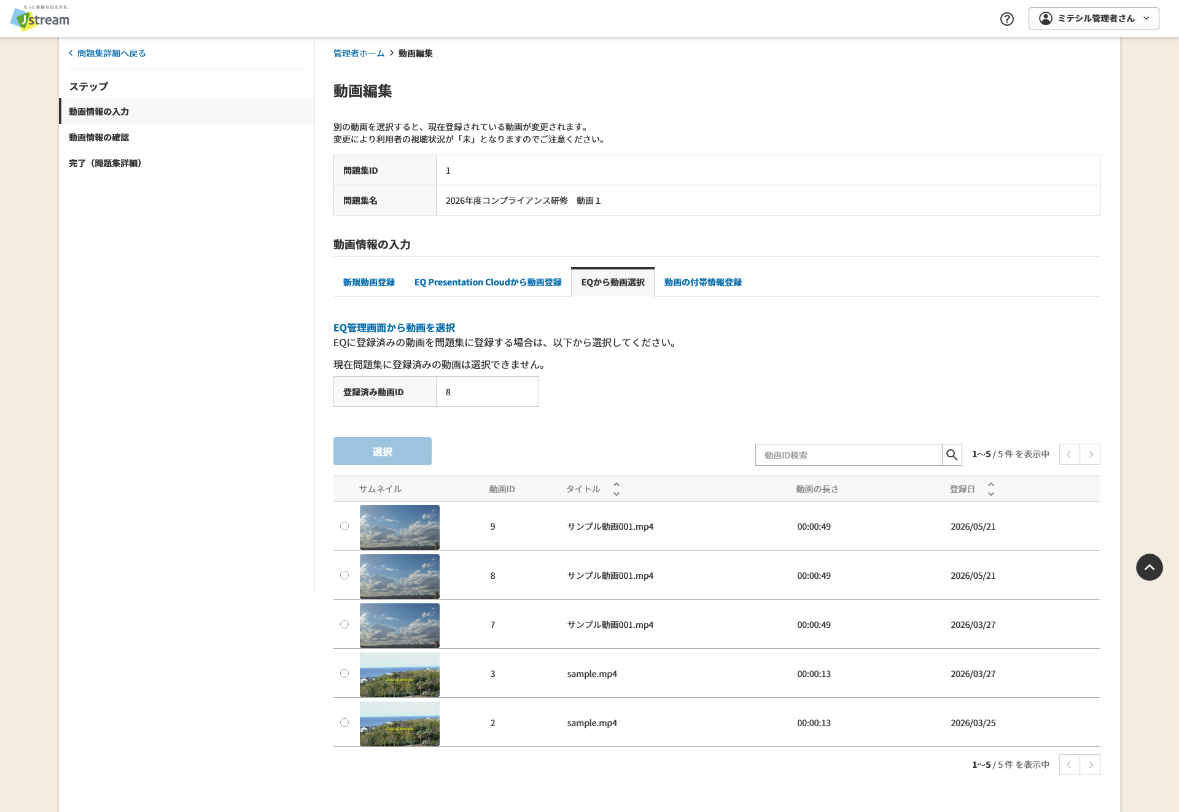Switch to the EQから動画選択 tab
Viewport: 1179px width, 812px height.
point(613,282)
